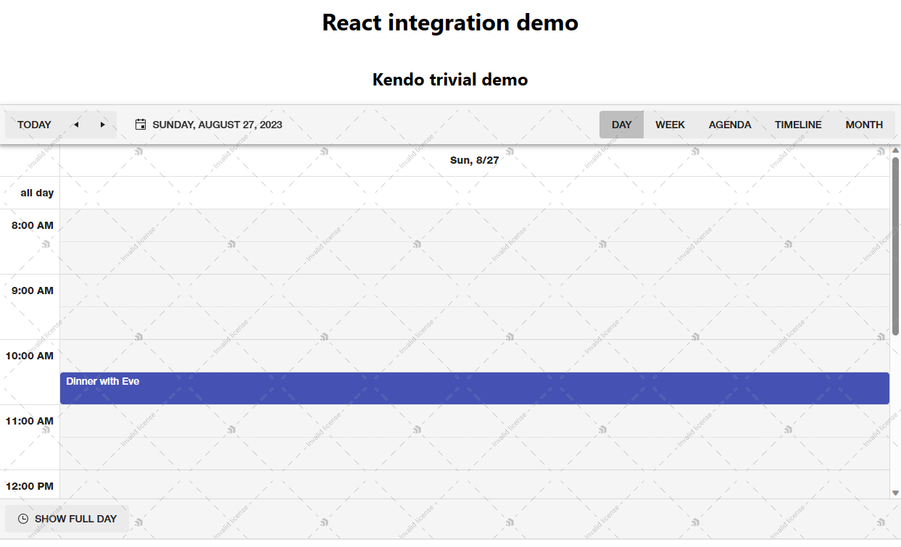Click the 8:00 AM time label
Viewport: 901px width, 547px height.
click(33, 225)
